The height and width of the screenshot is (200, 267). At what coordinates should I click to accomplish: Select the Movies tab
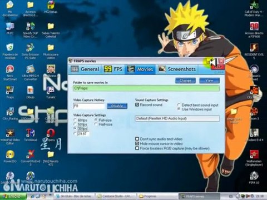coord(140,69)
